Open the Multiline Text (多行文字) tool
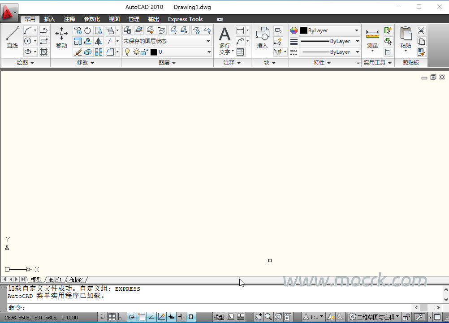This screenshot has height=323, width=449. pos(224,40)
